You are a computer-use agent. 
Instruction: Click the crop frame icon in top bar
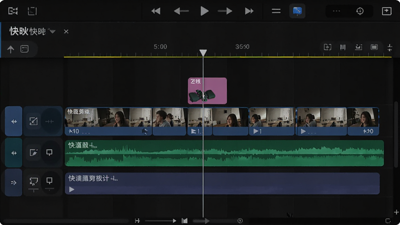[x=32, y=11]
